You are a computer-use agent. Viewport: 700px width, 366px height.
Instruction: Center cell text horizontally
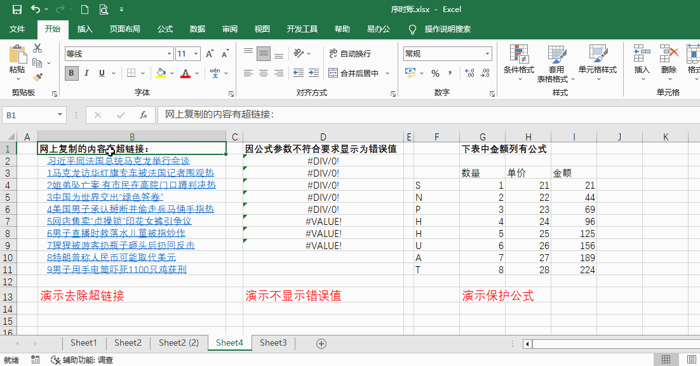click(x=264, y=72)
